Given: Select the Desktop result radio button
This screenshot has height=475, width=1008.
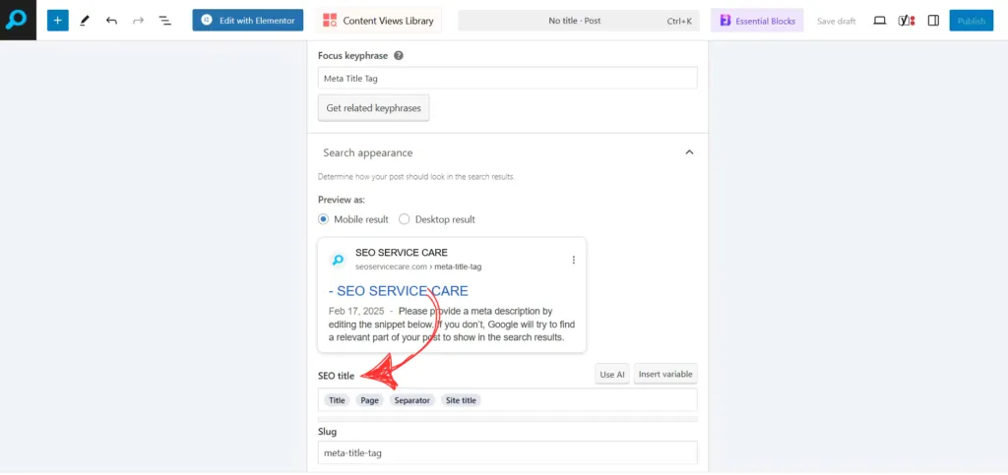Looking at the screenshot, I should 404,219.
